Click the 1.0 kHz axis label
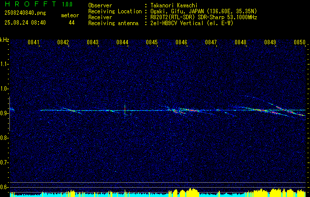This screenshot has width=310, height=197. [x=4, y=89]
